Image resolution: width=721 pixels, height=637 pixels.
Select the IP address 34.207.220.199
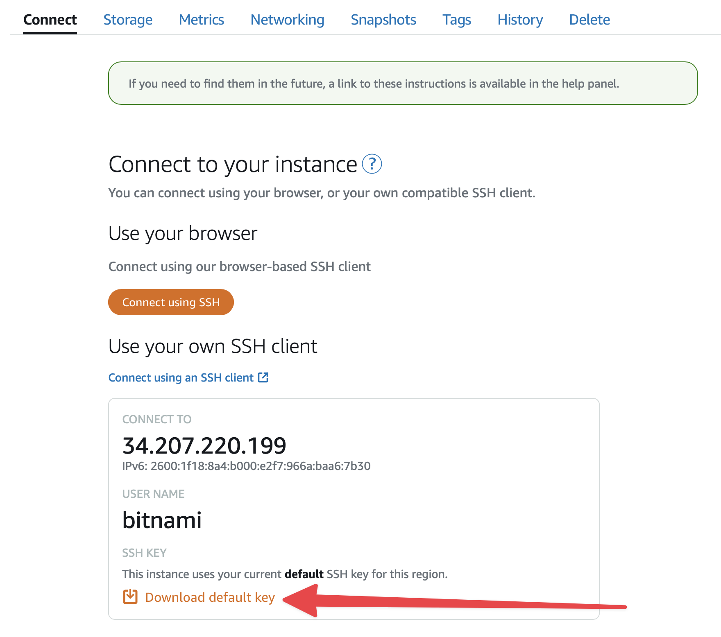(204, 445)
